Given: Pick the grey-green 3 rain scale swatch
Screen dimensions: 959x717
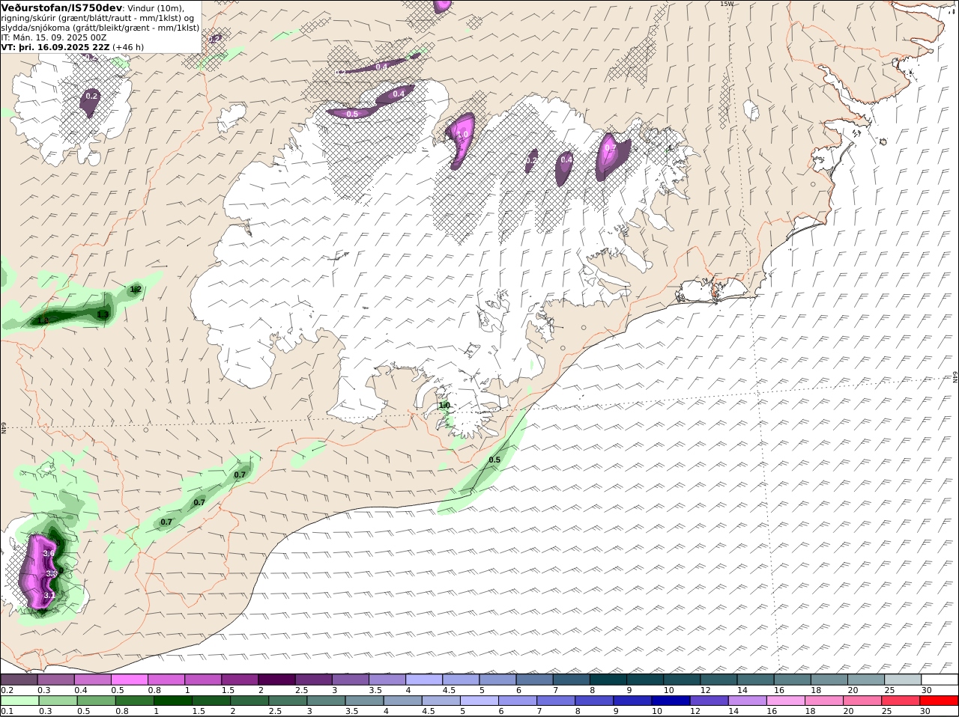Looking at the screenshot, I should coord(326,701).
